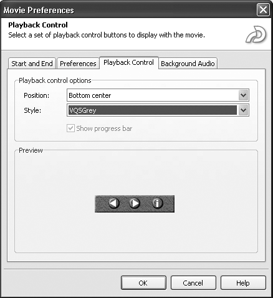273x298 pixels.
Task: Go to the Background Audio tab
Action: tap(188, 64)
